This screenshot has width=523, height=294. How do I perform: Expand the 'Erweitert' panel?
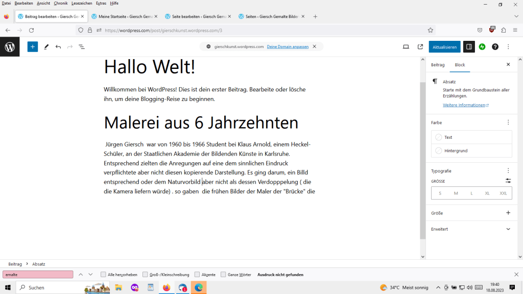click(x=508, y=229)
